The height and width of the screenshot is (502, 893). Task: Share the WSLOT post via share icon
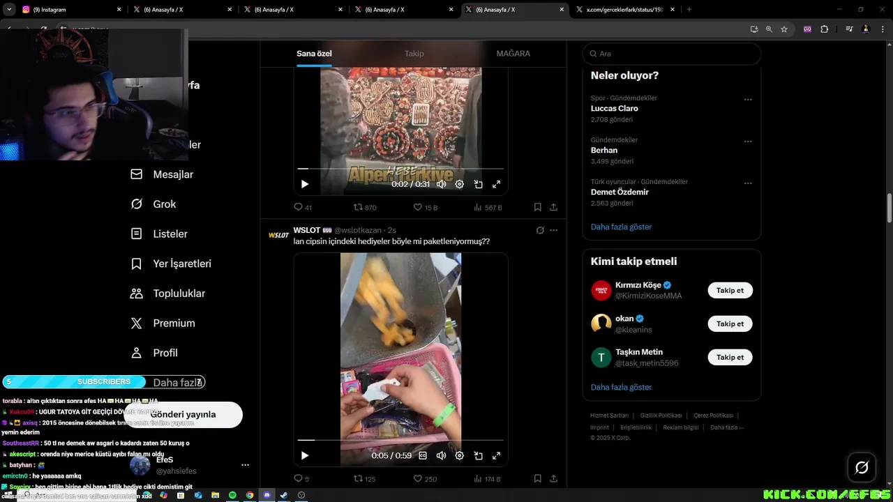tap(554, 479)
